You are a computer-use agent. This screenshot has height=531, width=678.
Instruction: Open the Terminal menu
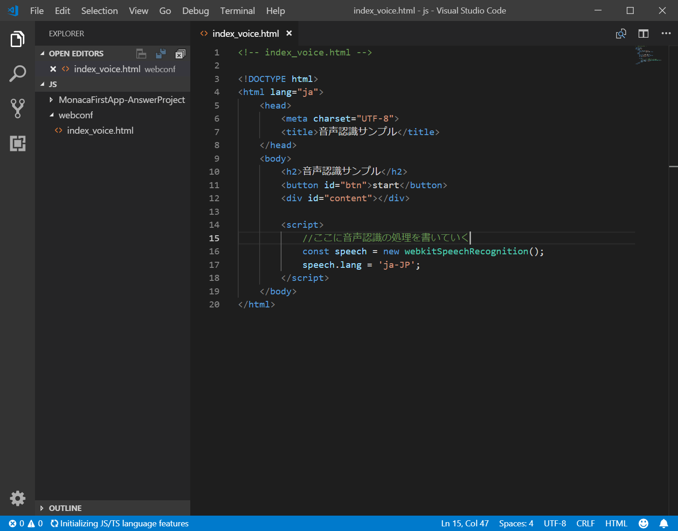click(237, 11)
